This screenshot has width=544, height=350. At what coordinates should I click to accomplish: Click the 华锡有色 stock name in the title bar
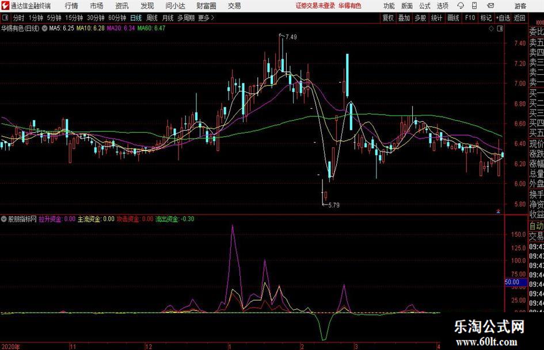coord(350,6)
